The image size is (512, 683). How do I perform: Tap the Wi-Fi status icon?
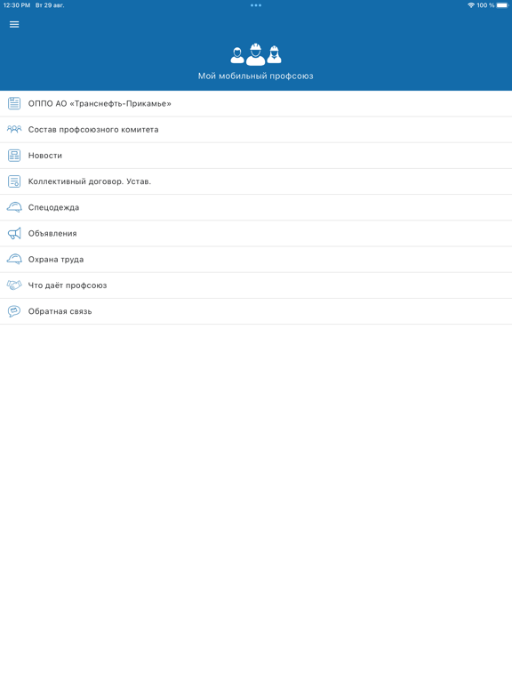[471, 5]
